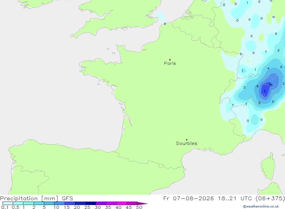Click the 50 legend scale label

click(x=139, y=207)
